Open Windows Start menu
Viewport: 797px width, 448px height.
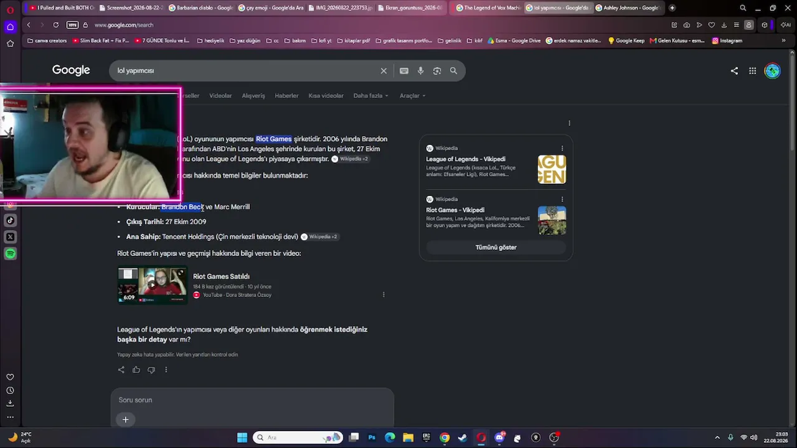[242, 437]
